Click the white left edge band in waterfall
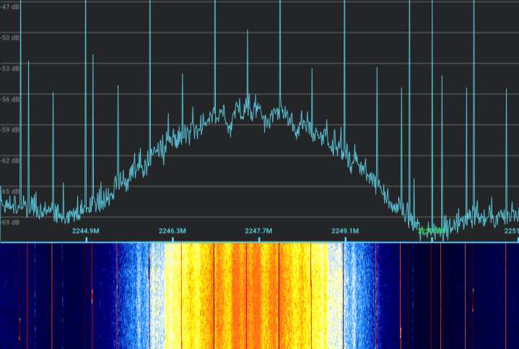This screenshot has width=519, height=349. coord(157,296)
